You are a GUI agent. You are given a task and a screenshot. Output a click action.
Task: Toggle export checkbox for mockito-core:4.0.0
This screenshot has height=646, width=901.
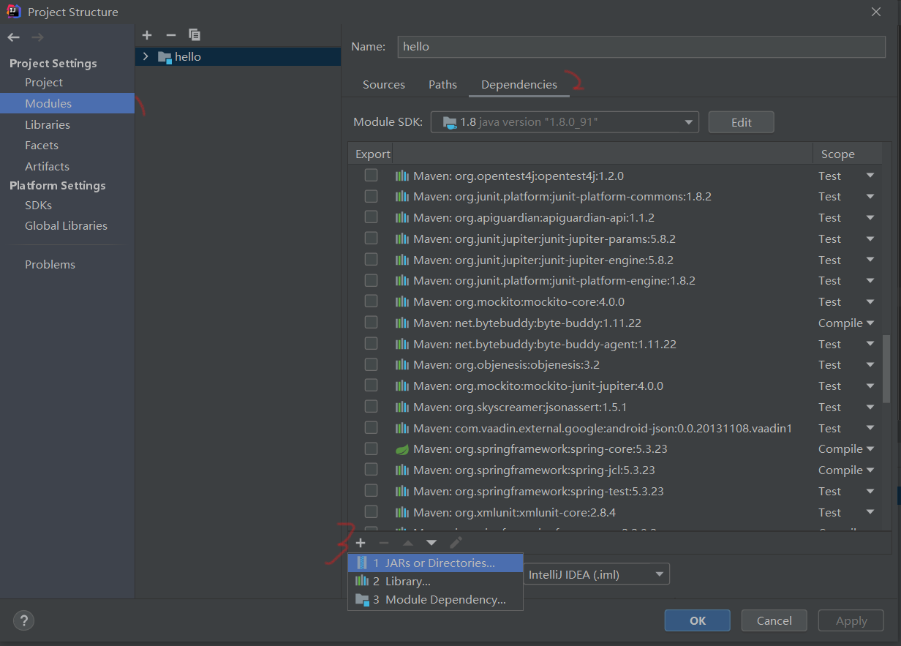coord(372,301)
